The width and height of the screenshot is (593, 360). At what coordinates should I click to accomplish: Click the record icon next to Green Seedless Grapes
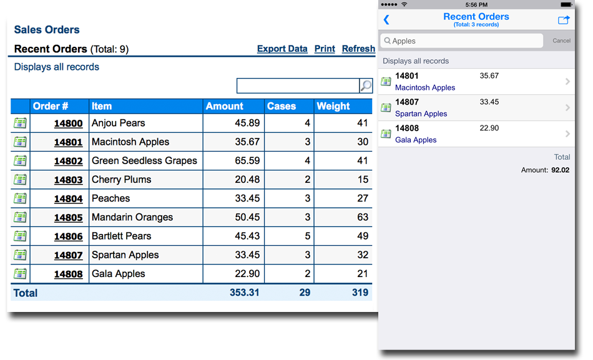(20, 161)
